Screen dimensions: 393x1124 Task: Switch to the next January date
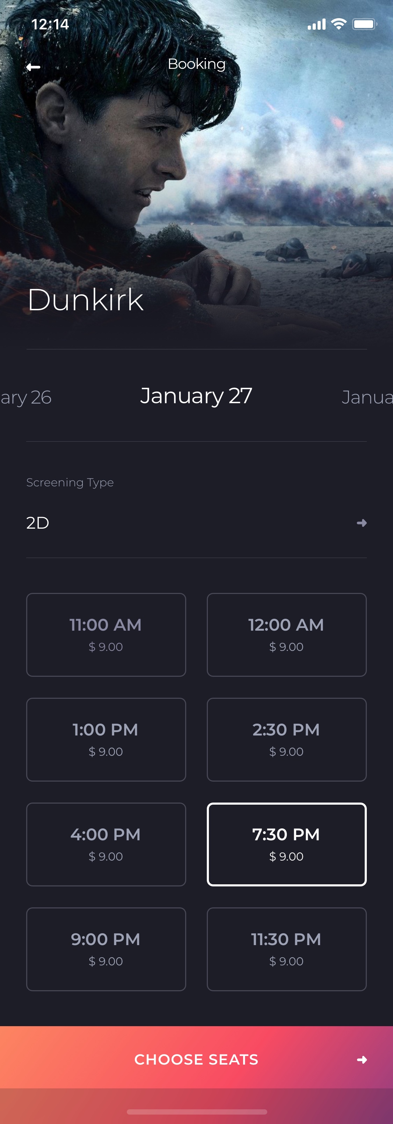click(x=367, y=398)
